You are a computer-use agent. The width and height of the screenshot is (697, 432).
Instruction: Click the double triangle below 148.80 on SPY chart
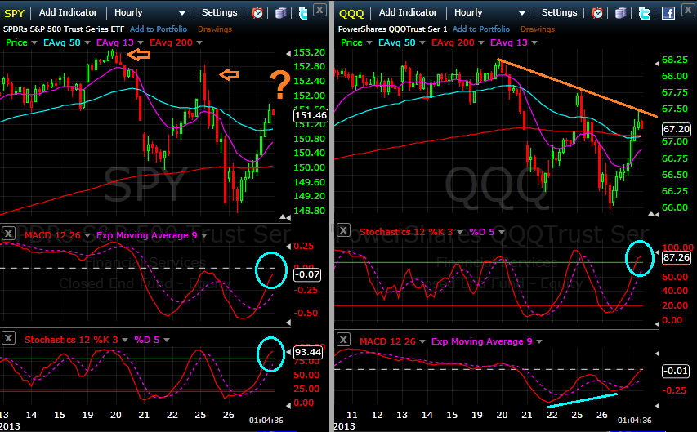285,217
